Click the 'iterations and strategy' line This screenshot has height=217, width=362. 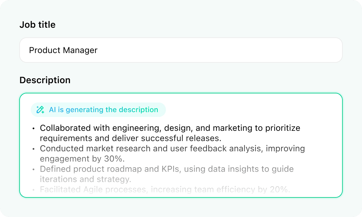[85, 179]
